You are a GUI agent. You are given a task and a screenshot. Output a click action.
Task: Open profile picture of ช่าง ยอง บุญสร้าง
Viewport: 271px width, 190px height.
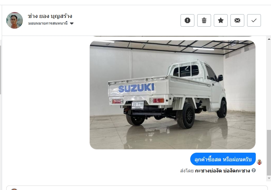15,20
